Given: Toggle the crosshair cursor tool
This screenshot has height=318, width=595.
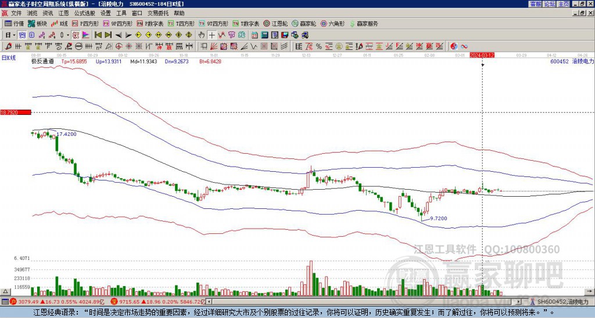Looking at the screenshot, I should [x=212, y=35].
